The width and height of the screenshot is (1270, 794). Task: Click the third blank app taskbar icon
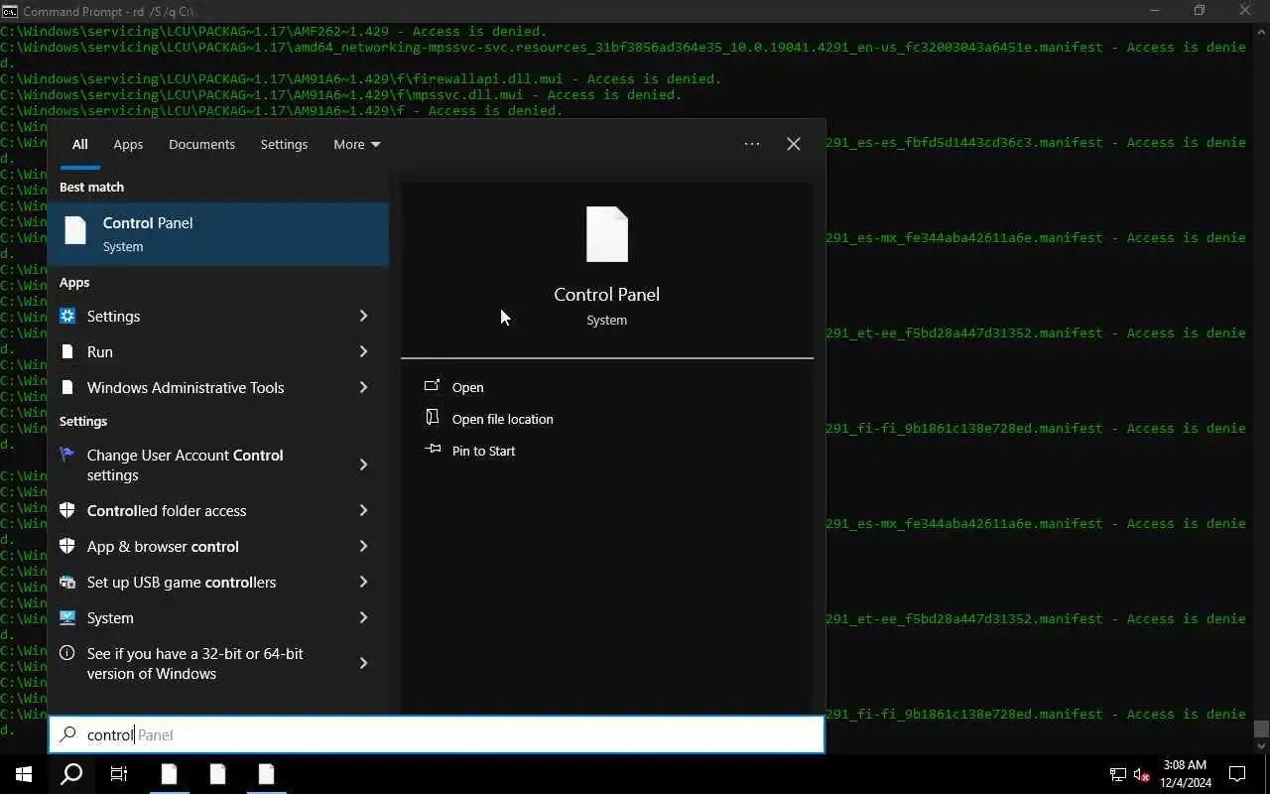point(266,774)
